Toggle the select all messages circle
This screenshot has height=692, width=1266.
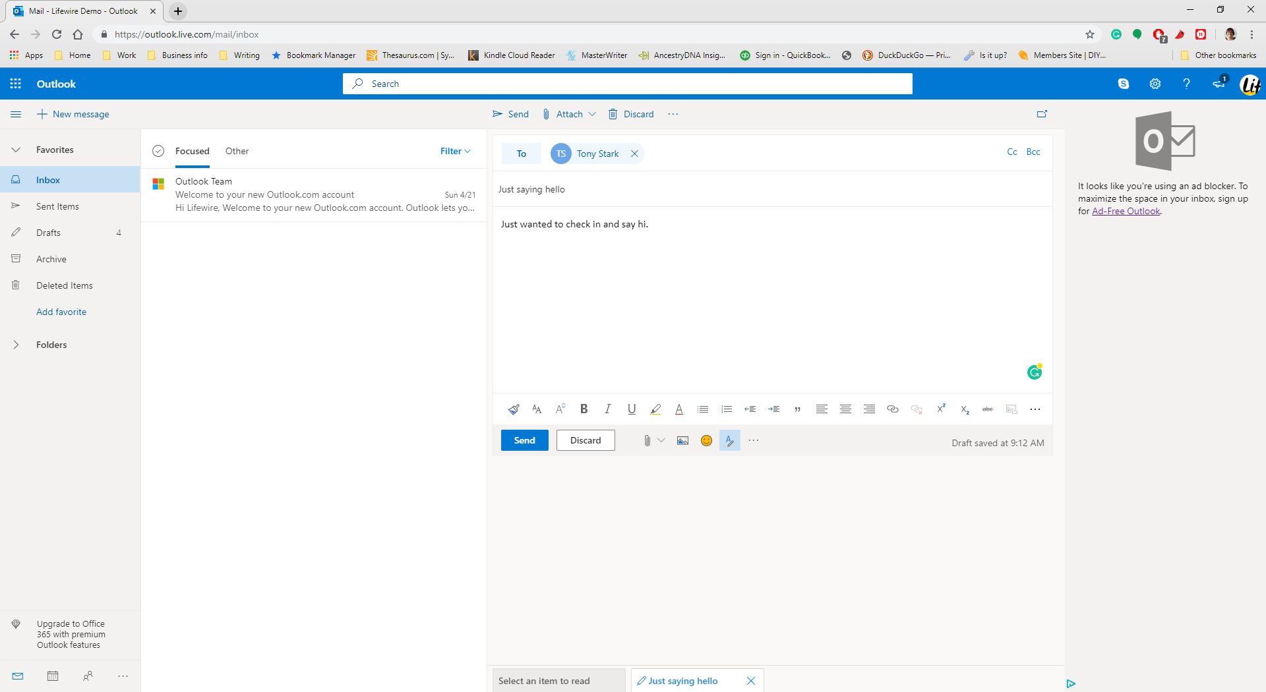(158, 151)
